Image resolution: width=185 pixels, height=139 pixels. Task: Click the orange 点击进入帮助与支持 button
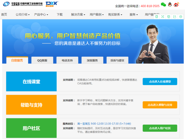(x=160, y=105)
